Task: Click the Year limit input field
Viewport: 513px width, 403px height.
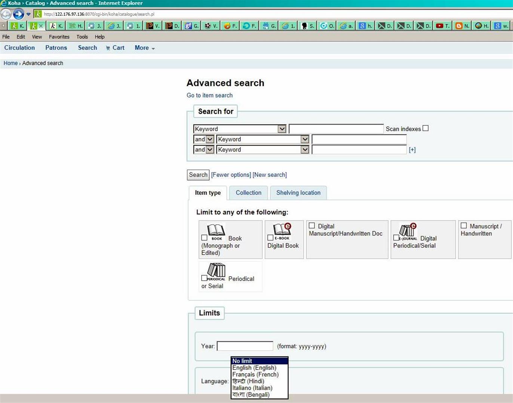Action: (x=245, y=346)
